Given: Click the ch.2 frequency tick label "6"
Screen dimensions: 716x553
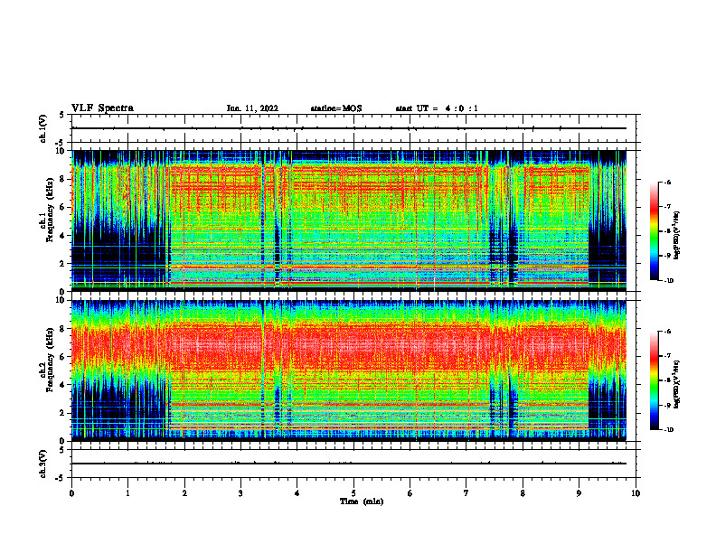Looking at the screenshot, I should [x=63, y=357].
